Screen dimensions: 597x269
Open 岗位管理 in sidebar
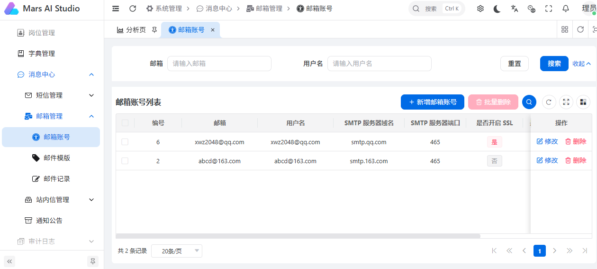52,33
